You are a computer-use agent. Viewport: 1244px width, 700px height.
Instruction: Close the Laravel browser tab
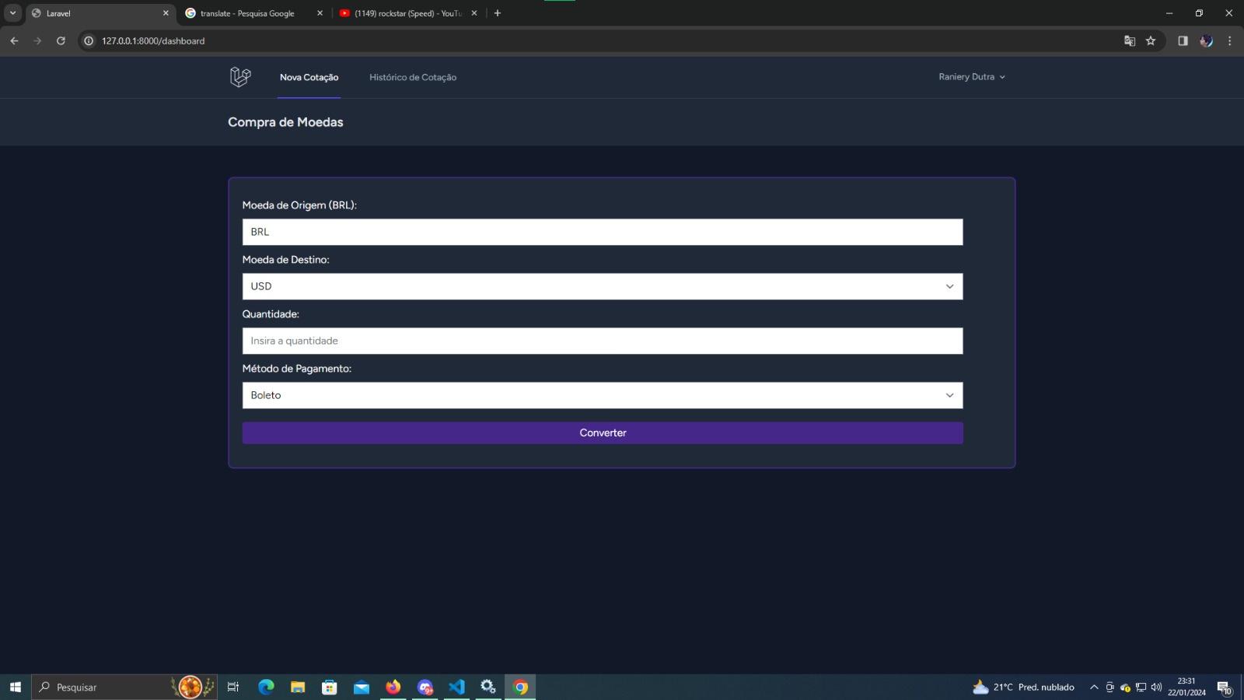(x=166, y=13)
